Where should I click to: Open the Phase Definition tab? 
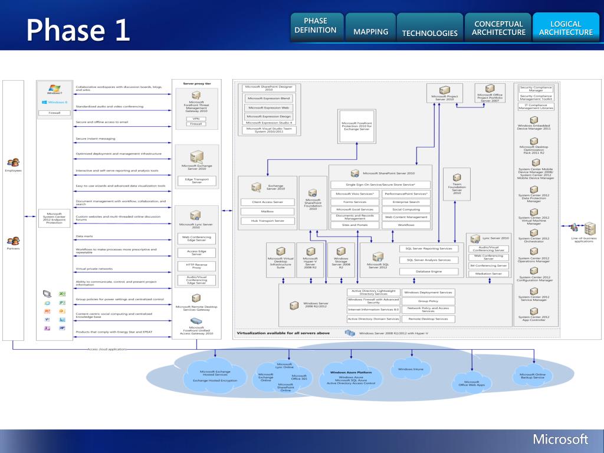[x=317, y=27]
